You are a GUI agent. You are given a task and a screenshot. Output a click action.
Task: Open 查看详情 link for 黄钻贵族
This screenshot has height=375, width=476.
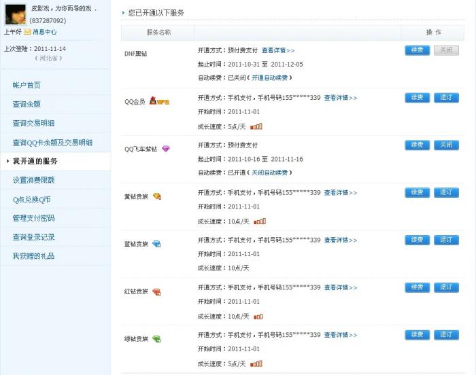pos(341,193)
